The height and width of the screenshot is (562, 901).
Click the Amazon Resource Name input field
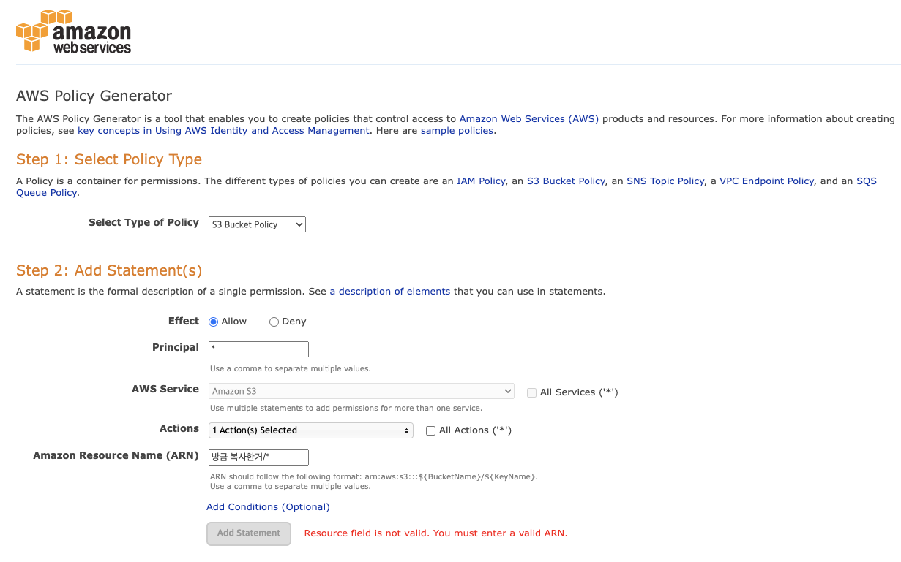coord(258,457)
